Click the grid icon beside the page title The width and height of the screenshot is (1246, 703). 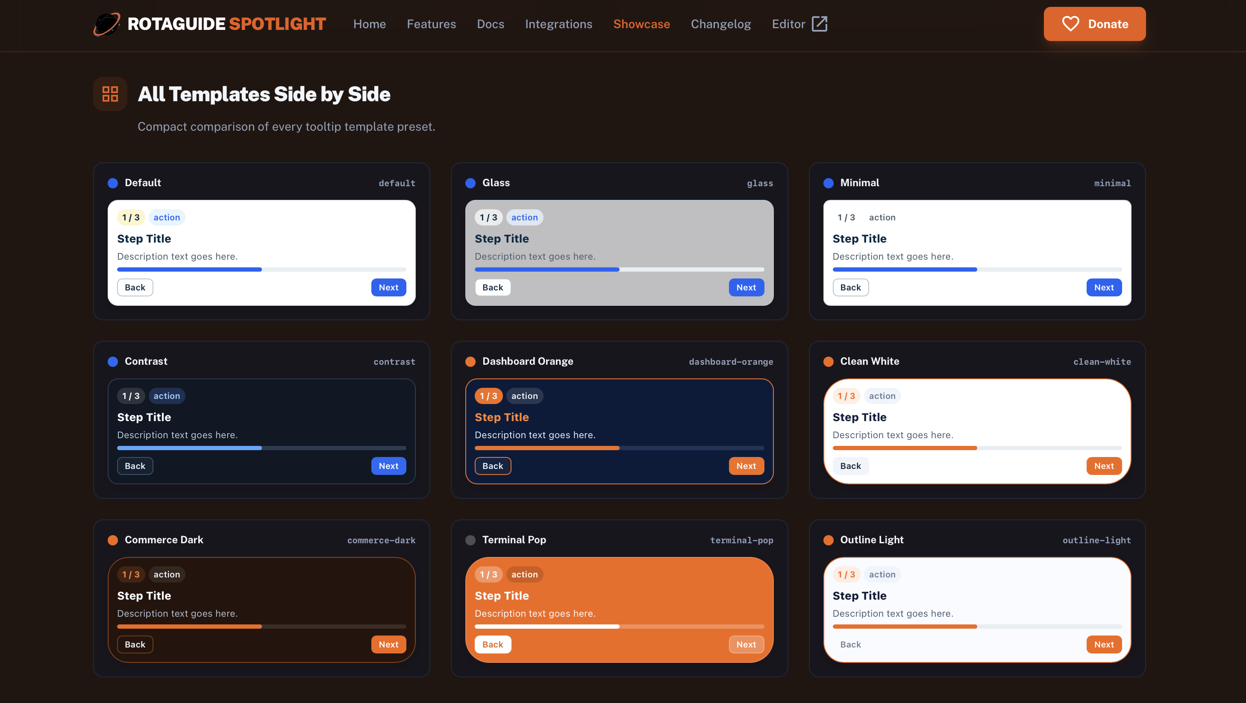point(109,94)
